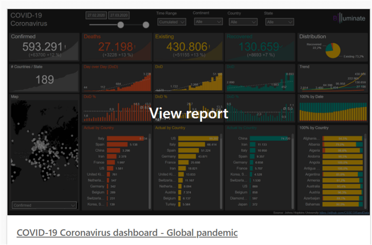Open the COVID-19 Coronavirus dashboard title link
Screen dimensions: 372x245
point(127,232)
